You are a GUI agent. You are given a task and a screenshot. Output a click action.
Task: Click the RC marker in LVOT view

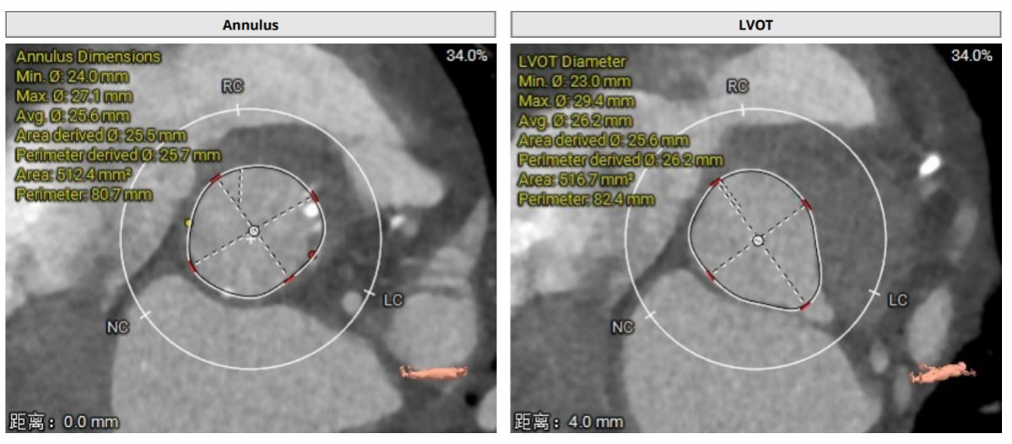pyautogui.click(x=738, y=87)
